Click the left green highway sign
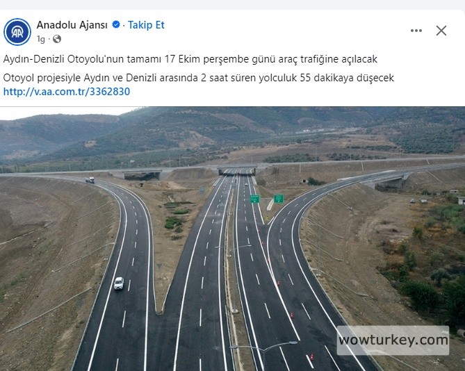This screenshot has width=465, height=371. pyautogui.click(x=254, y=199)
